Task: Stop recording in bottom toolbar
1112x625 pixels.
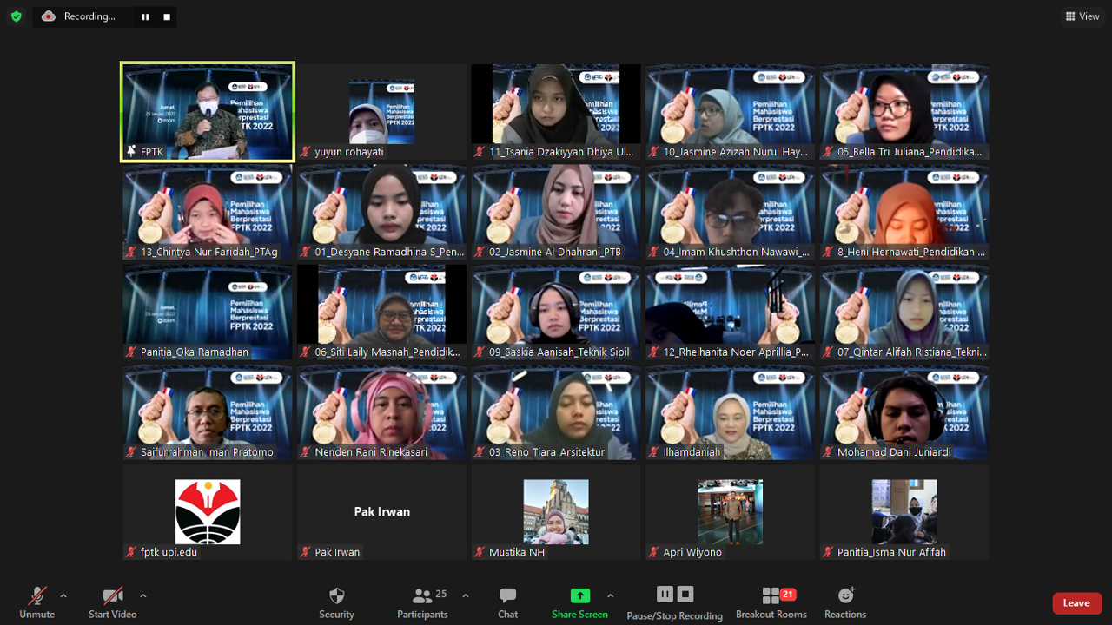Action: click(x=685, y=594)
